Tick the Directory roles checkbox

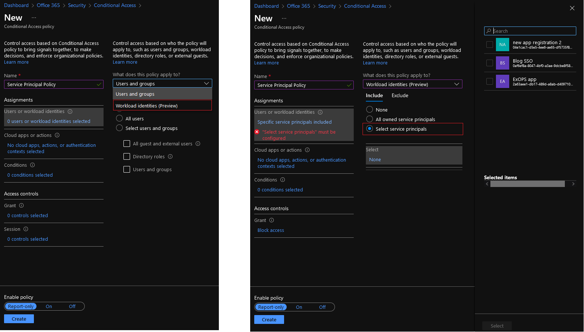[x=127, y=156]
